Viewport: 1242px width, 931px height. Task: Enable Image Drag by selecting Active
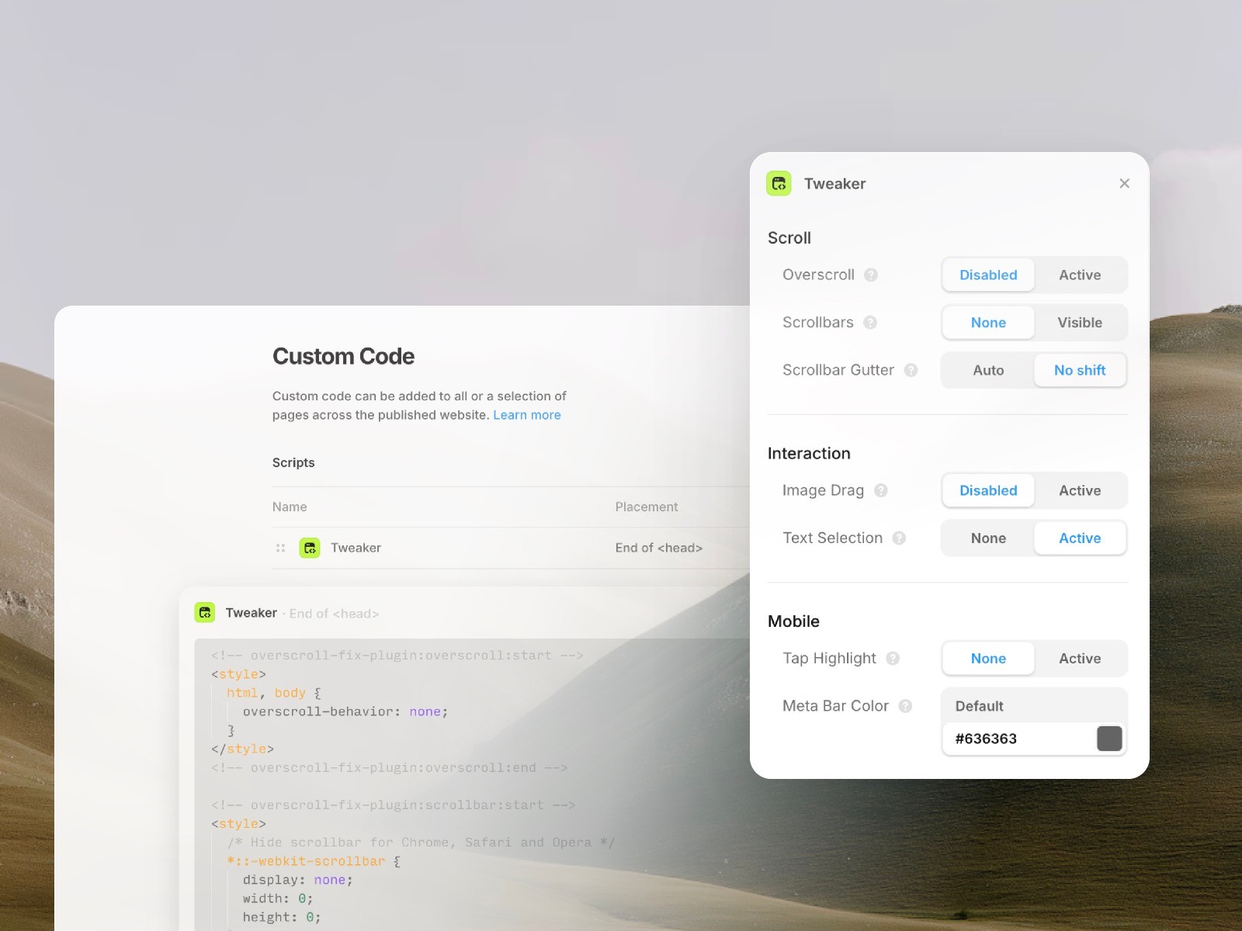coord(1080,490)
